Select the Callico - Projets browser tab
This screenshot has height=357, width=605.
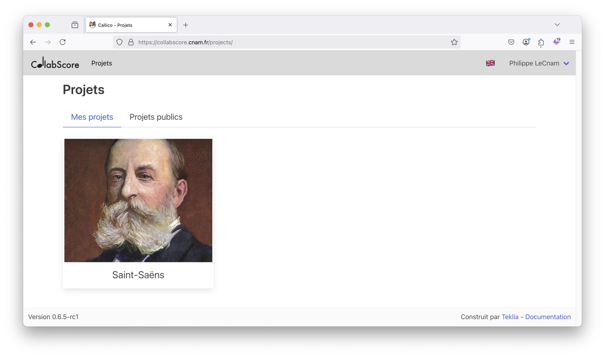(x=131, y=25)
